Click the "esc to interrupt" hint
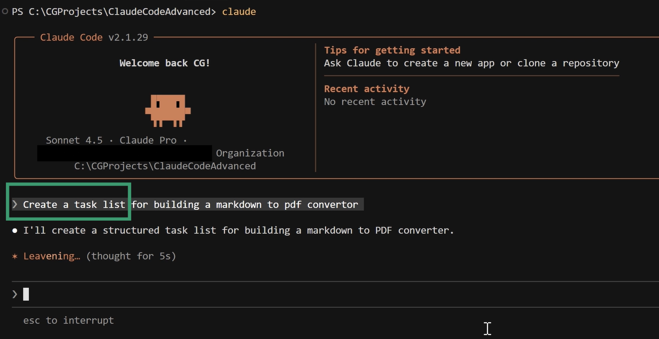 (68, 320)
